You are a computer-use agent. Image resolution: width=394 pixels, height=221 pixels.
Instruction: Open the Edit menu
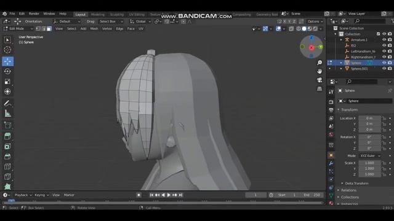point(22,14)
